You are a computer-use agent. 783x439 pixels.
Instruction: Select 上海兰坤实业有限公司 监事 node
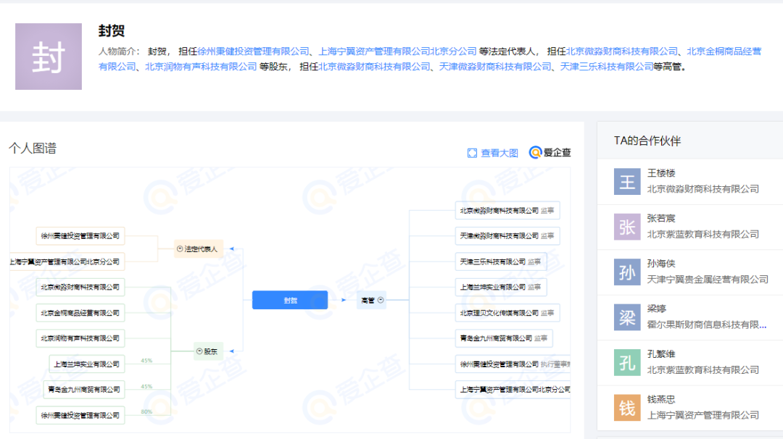pyautogui.click(x=501, y=288)
